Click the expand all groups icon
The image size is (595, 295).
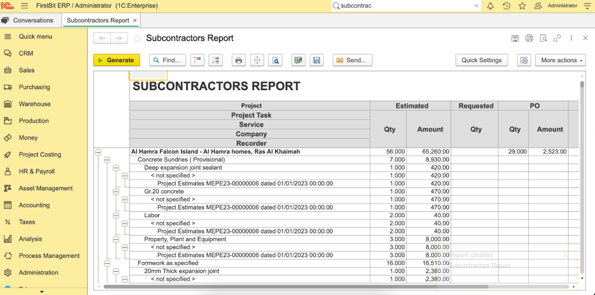[216, 60]
